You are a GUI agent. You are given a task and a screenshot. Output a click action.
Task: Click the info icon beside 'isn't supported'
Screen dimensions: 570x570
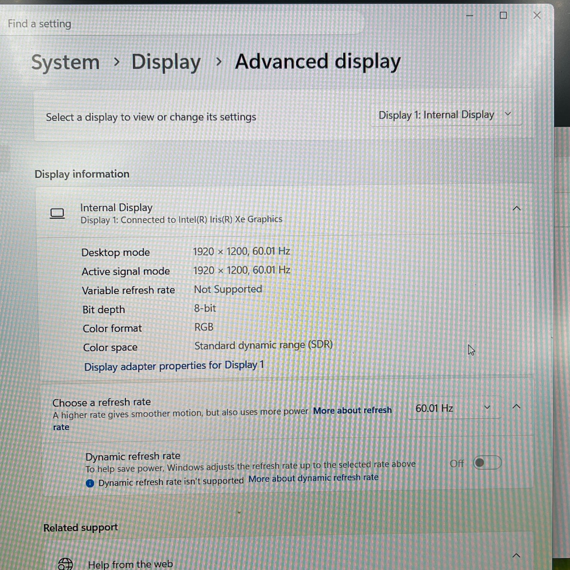[x=90, y=483]
